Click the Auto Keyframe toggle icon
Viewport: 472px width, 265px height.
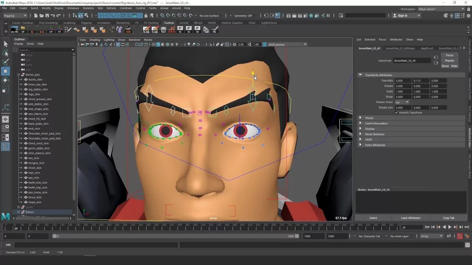tap(460, 236)
